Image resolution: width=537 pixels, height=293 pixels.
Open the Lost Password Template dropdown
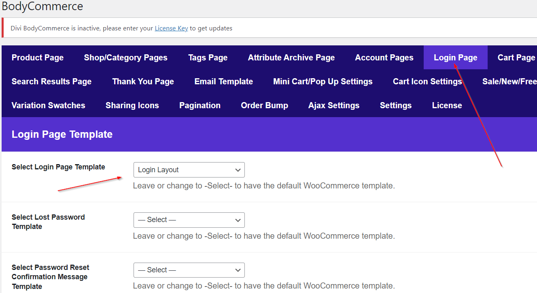coord(189,220)
